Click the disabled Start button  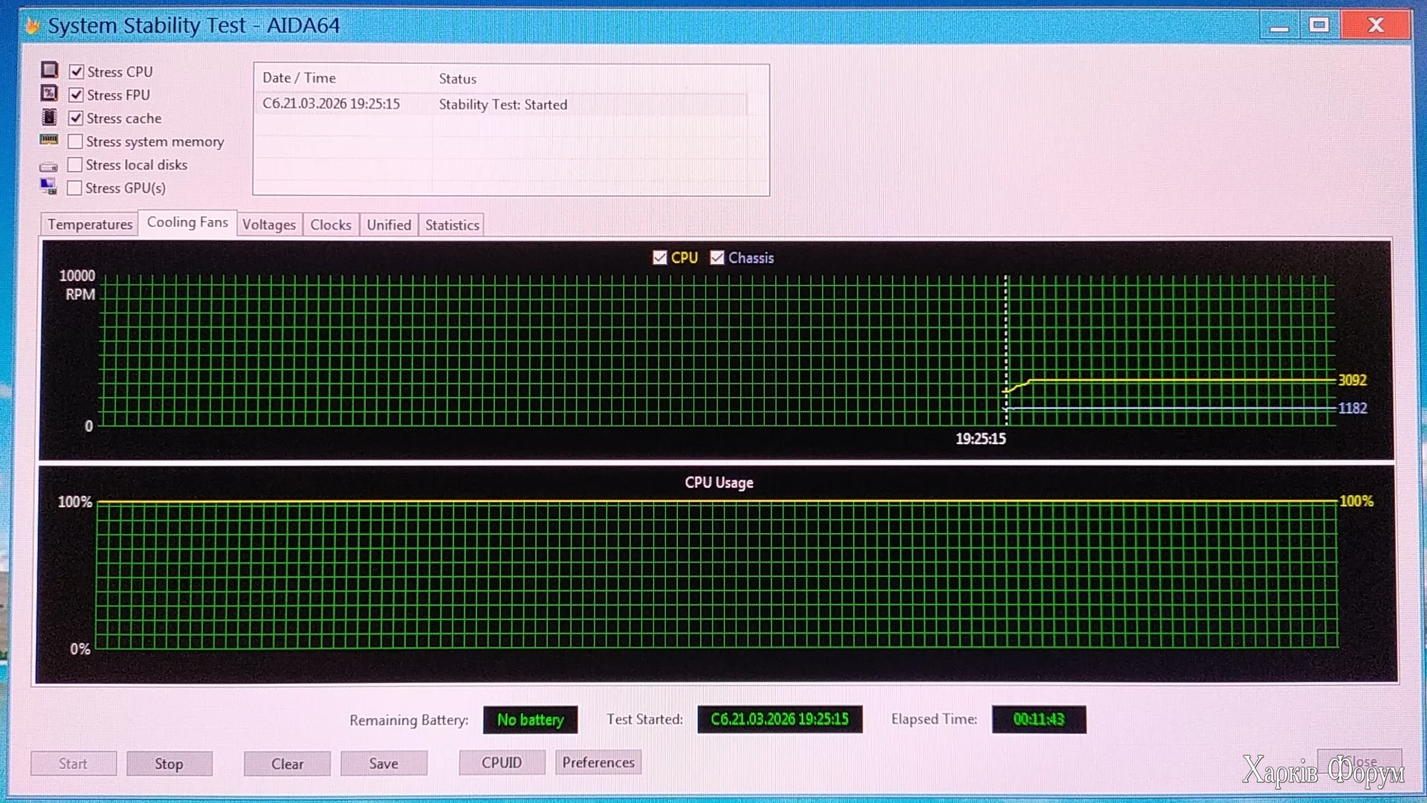(x=74, y=764)
